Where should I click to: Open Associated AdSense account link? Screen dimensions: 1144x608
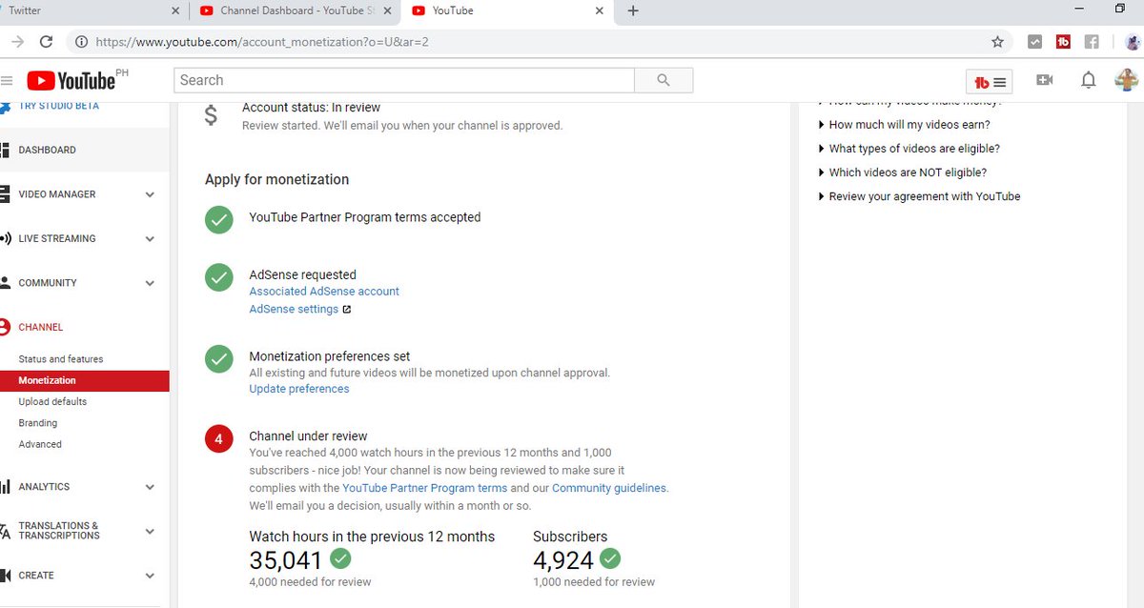click(324, 292)
